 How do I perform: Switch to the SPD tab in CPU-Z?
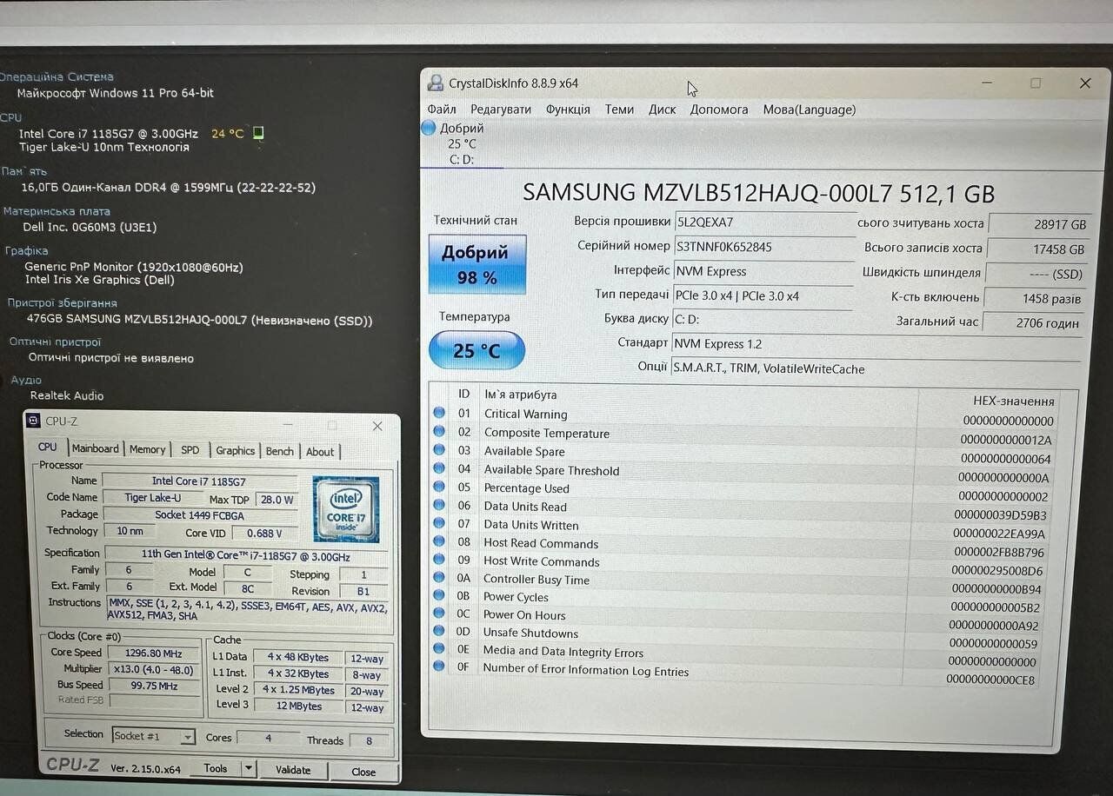pos(190,450)
